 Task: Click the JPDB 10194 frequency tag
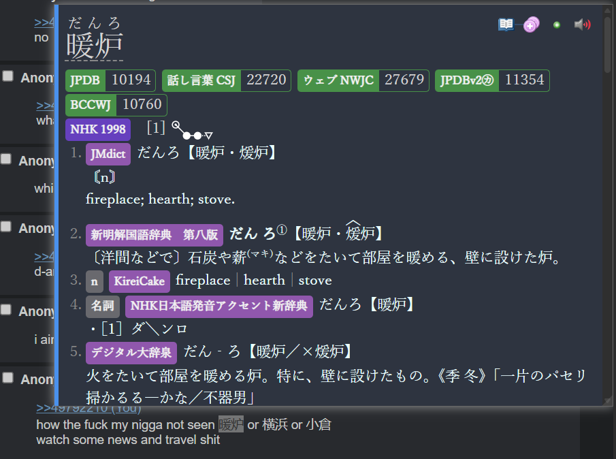pos(110,80)
